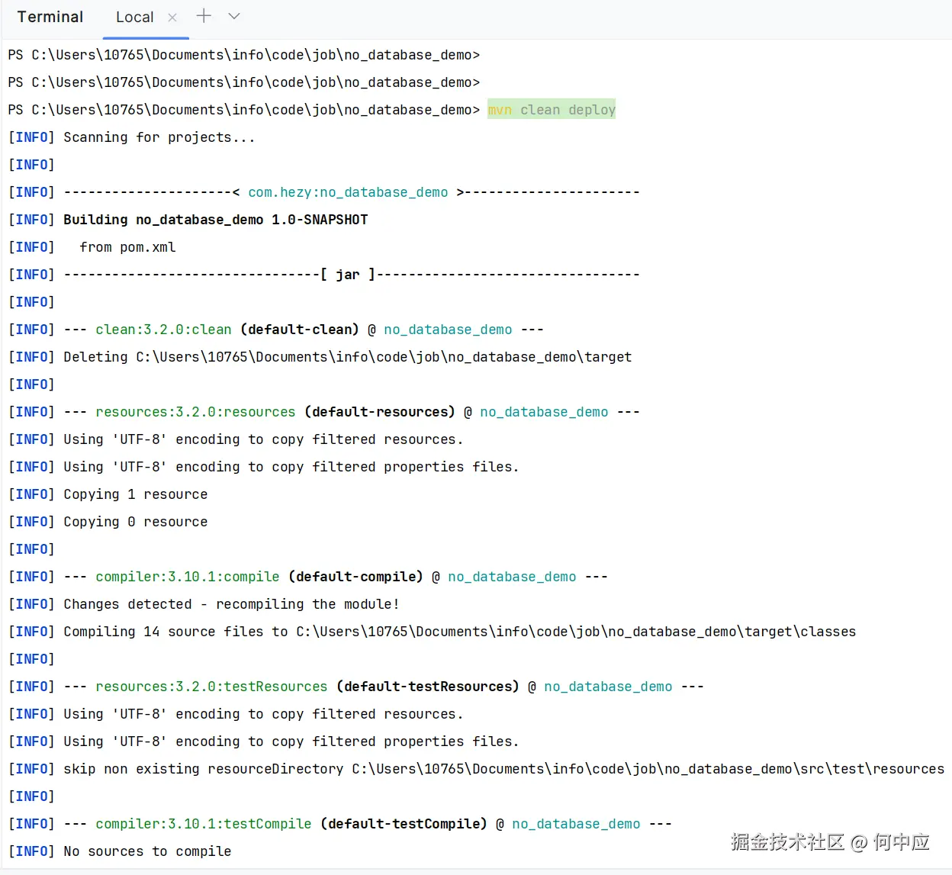Close the Local terminal tab
952x875 pixels.
coord(172,17)
